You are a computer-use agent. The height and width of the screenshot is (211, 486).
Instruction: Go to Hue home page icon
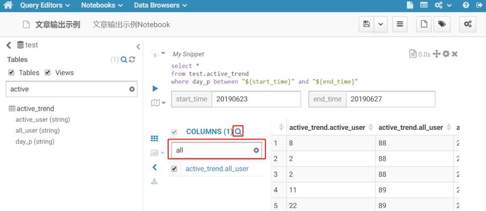(8, 5)
